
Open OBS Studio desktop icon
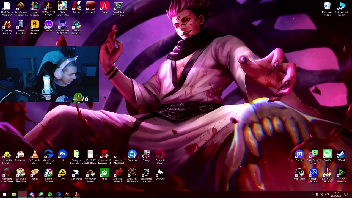[299, 174]
